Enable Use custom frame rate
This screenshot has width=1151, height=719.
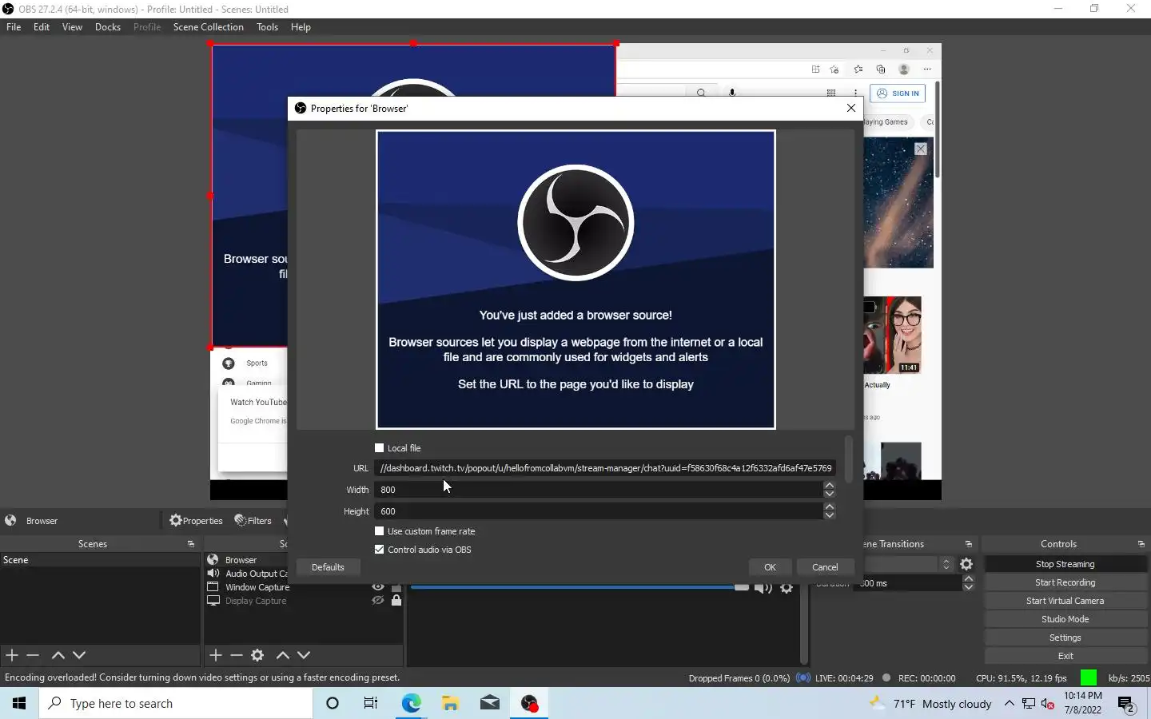pos(380,531)
